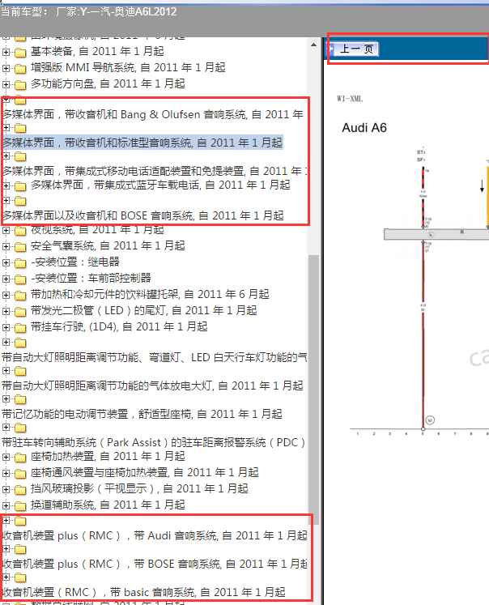Image resolution: width=489 pixels, height=605 pixels.
Task: Expand the -安装位置：继电器 node
Action: 6,262
